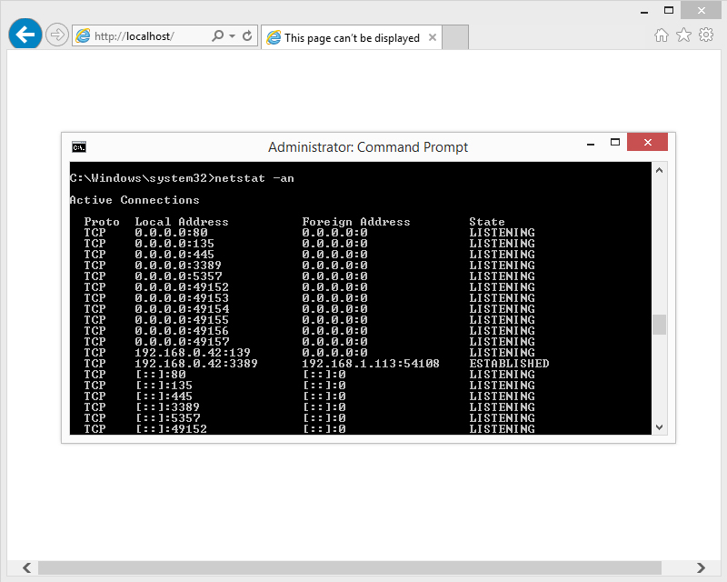Click the 'Active Connections' heading
This screenshot has height=582, width=727.
(x=134, y=200)
